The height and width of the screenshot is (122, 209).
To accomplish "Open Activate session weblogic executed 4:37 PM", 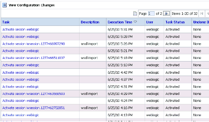I will pyautogui.click(x=21, y=79).
